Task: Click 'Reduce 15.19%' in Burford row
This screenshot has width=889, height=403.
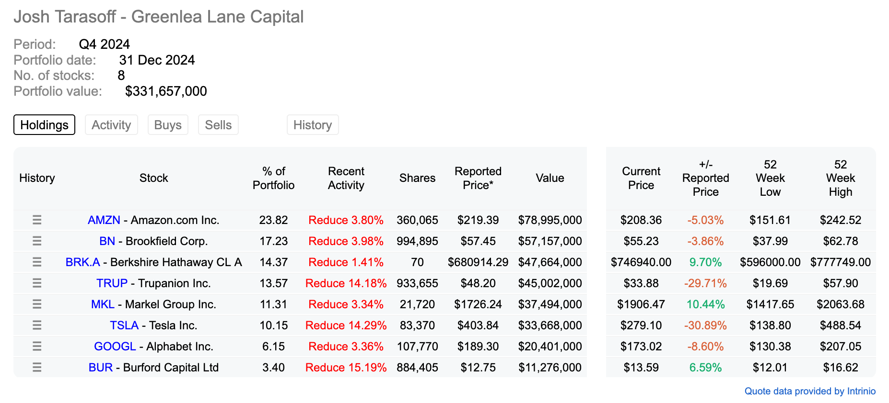Action: point(346,368)
